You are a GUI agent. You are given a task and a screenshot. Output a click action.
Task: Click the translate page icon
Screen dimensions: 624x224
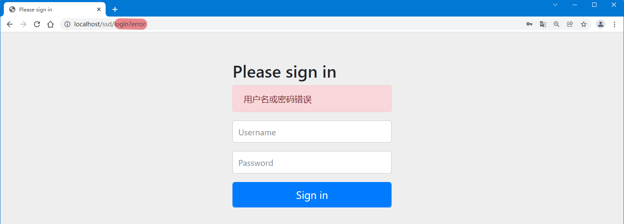tap(543, 24)
